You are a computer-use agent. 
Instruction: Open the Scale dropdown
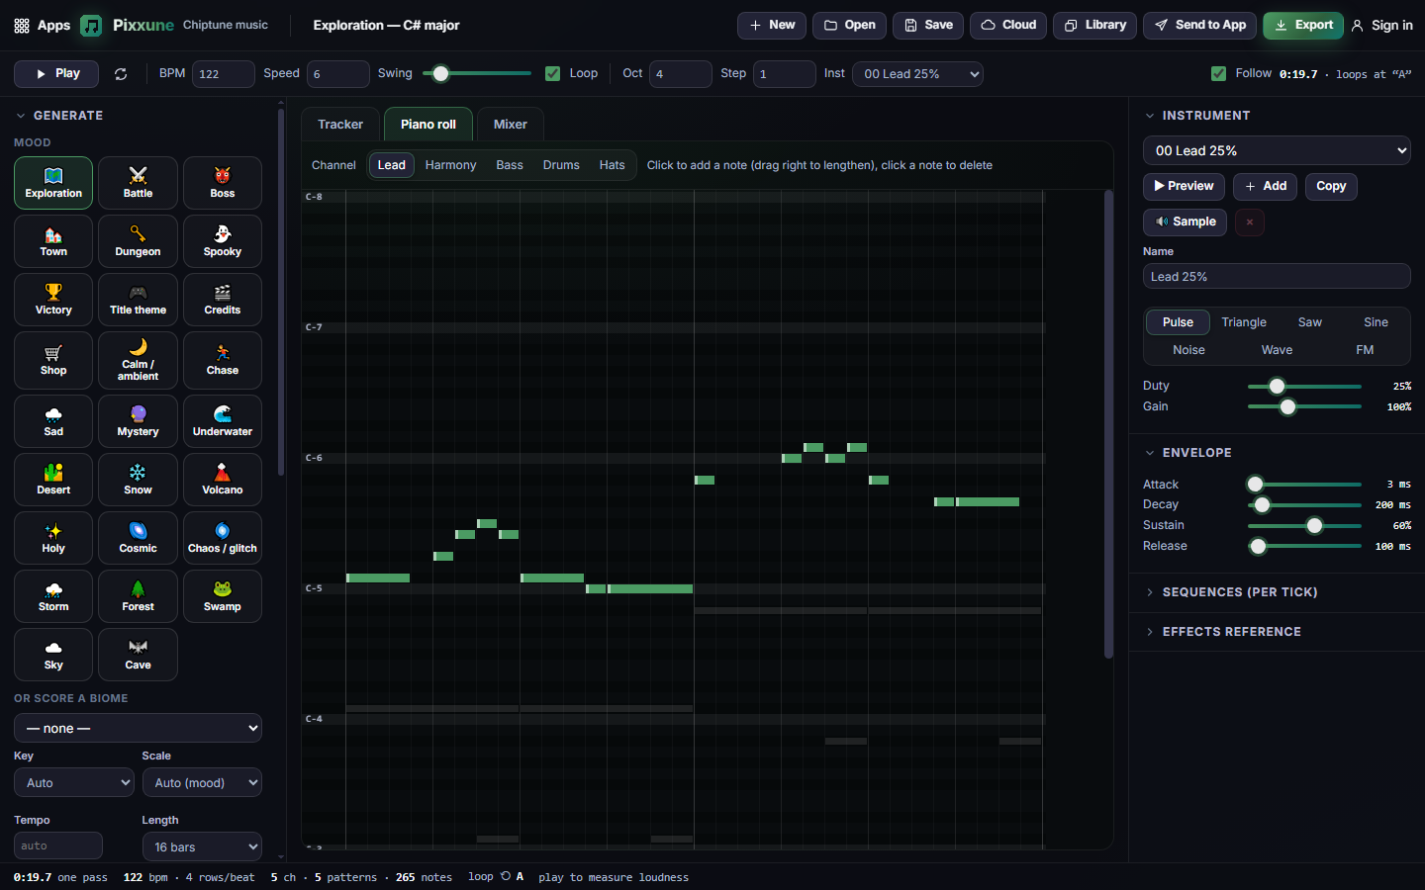[x=202, y=782]
